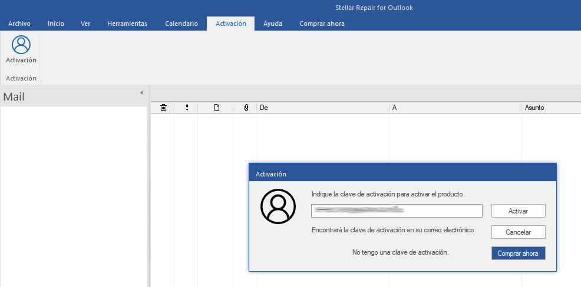581x287 pixels.
Task: Switch to the Herramientas tab
Action: click(x=127, y=24)
